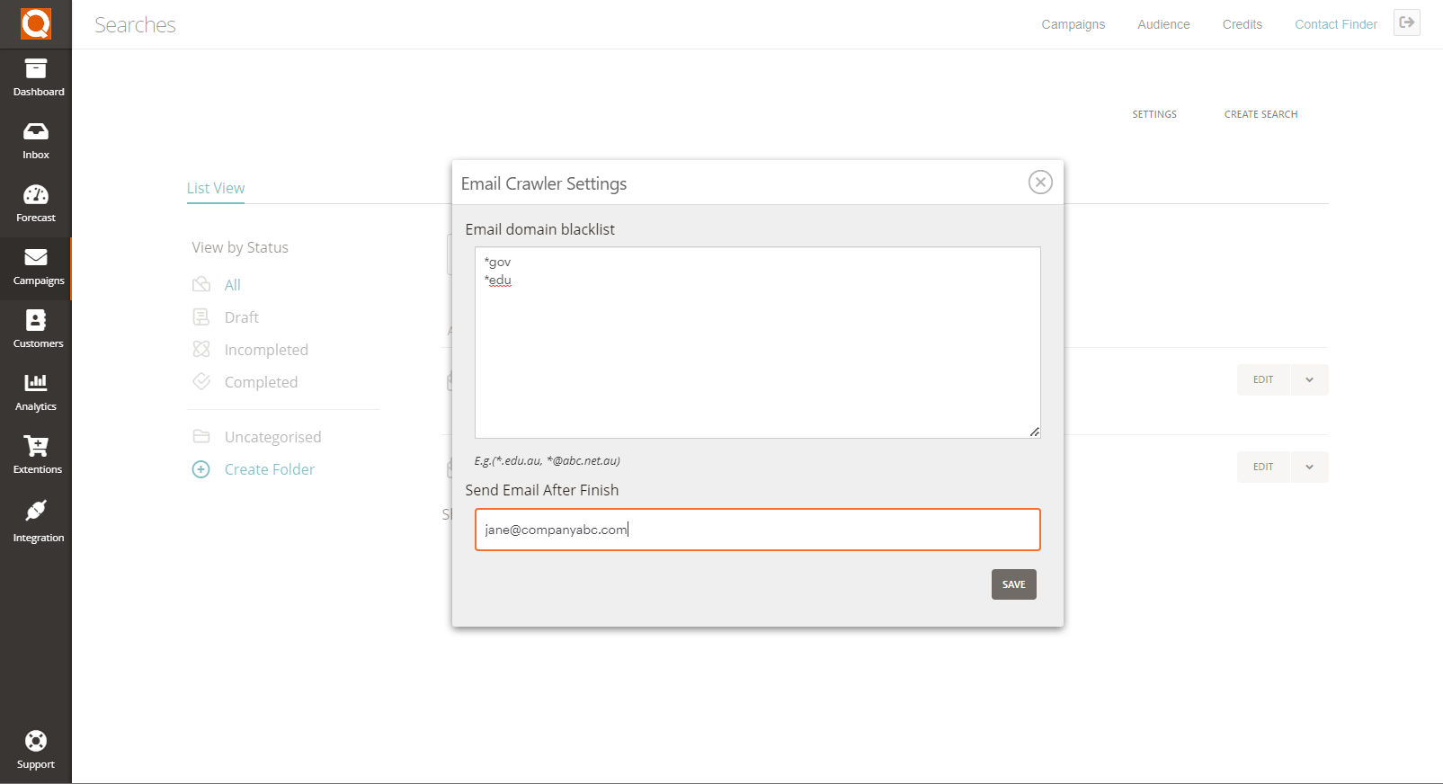The height and width of the screenshot is (784, 1443).
Task: Filter searches by All status
Action: (x=233, y=285)
